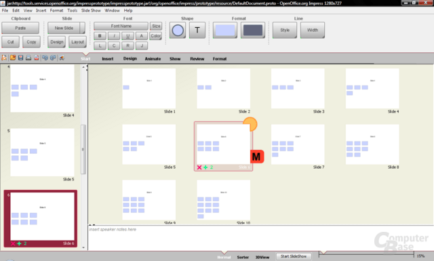The width and height of the screenshot is (434, 261).
Task: Click the zoom slider track
Action: [x=366, y=255]
